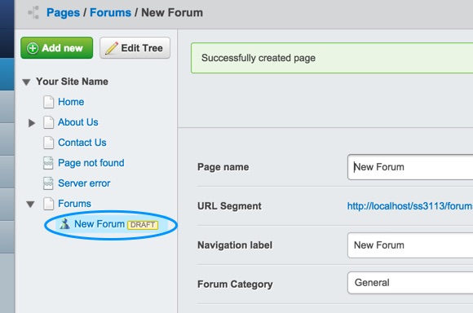
Task: Focus the Navigation label input field
Action: pos(410,245)
